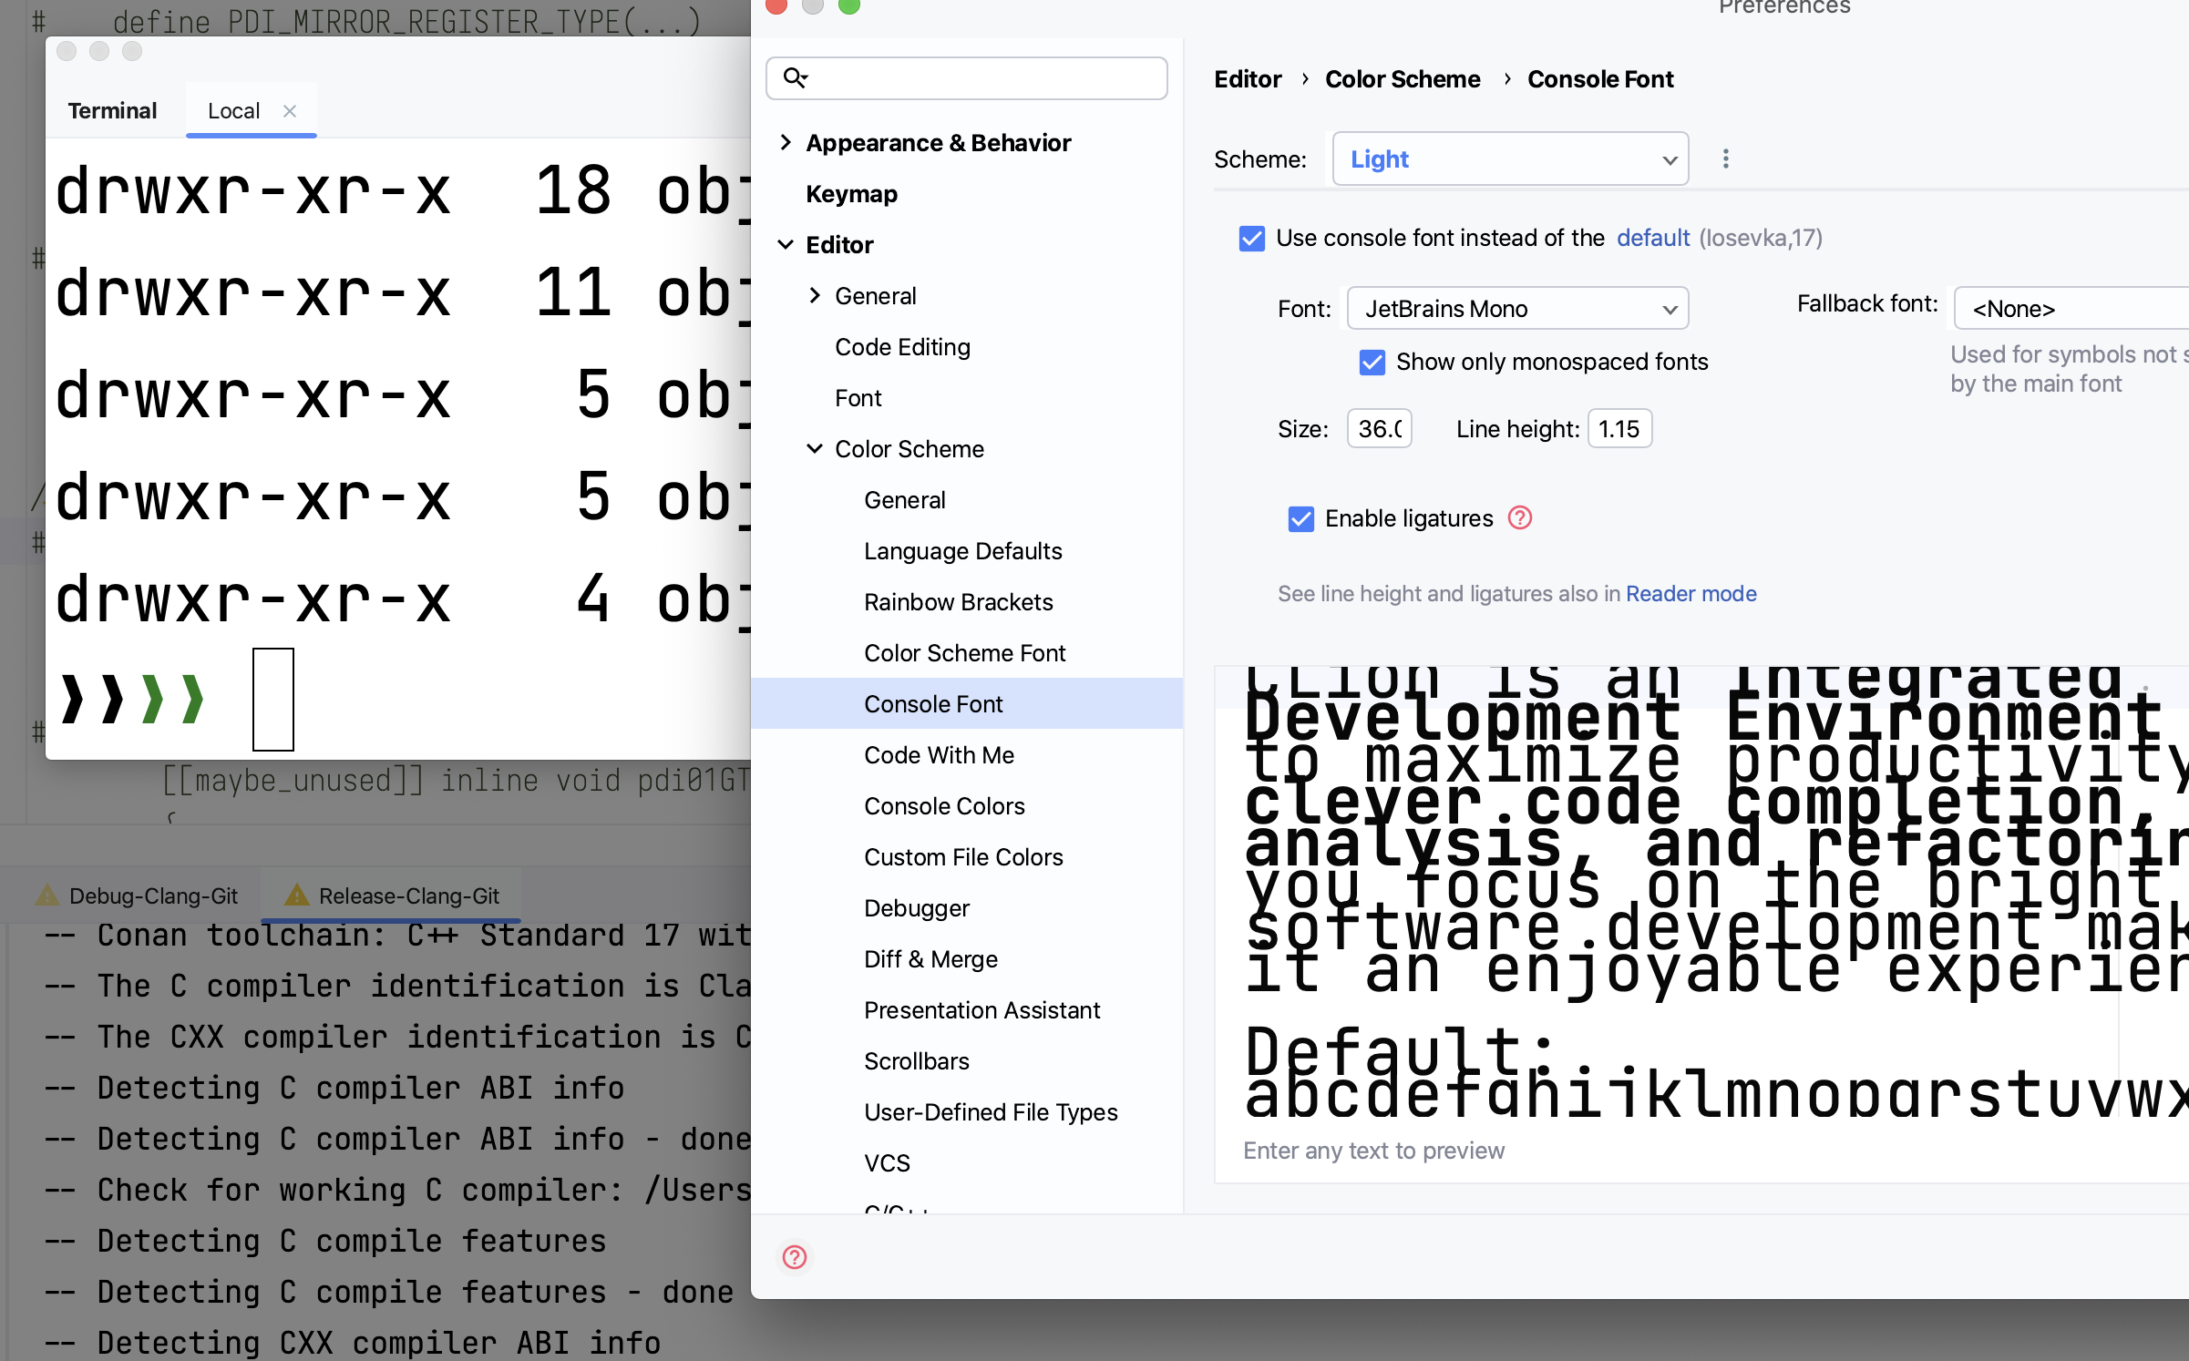The width and height of the screenshot is (2189, 1361).
Task: Close the Local terminal tab
Action: (x=290, y=110)
